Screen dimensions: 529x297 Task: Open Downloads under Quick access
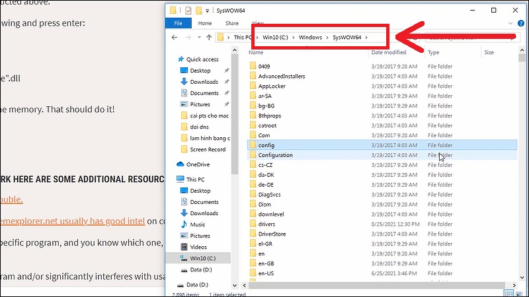pos(204,82)
